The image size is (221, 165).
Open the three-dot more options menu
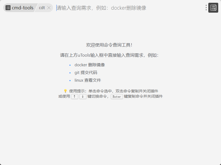(x=206, y=8)
